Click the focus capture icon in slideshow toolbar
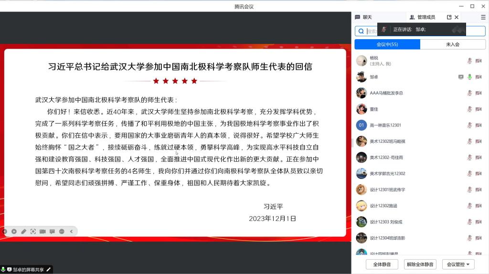The width and height of the screenshot is (489, 274). pyautogui.click(x=33, y=232)
